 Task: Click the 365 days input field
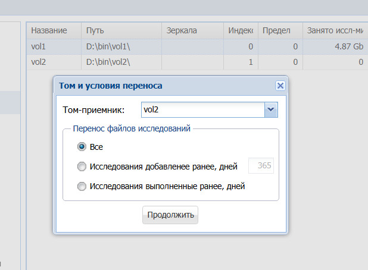point(261,165)
